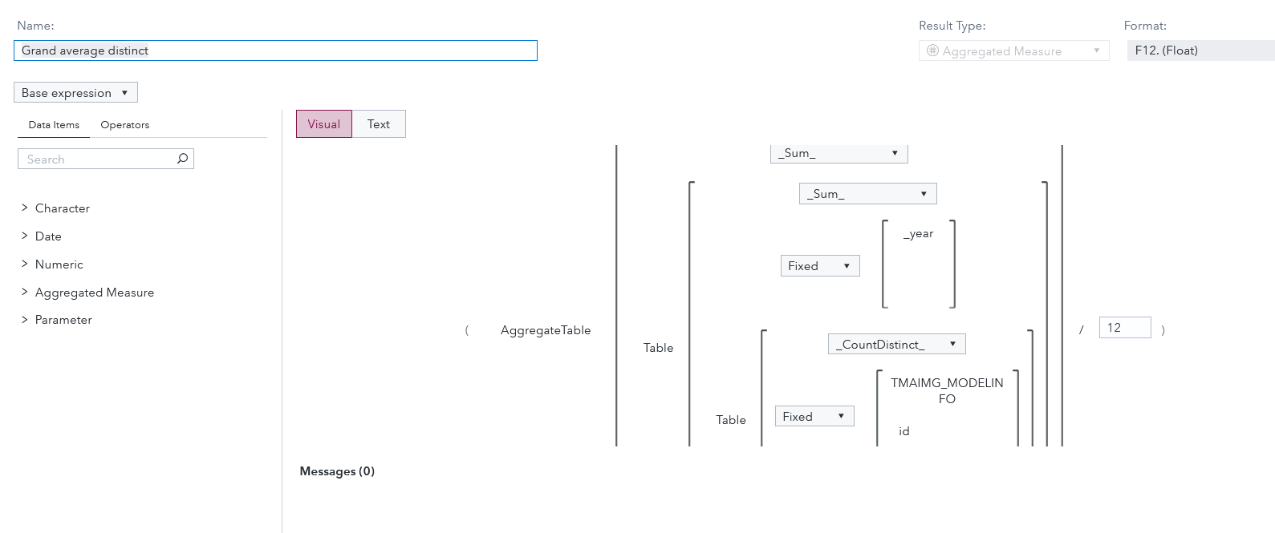Click the data items Search field
1275x533 pixels.
[96, 159]
